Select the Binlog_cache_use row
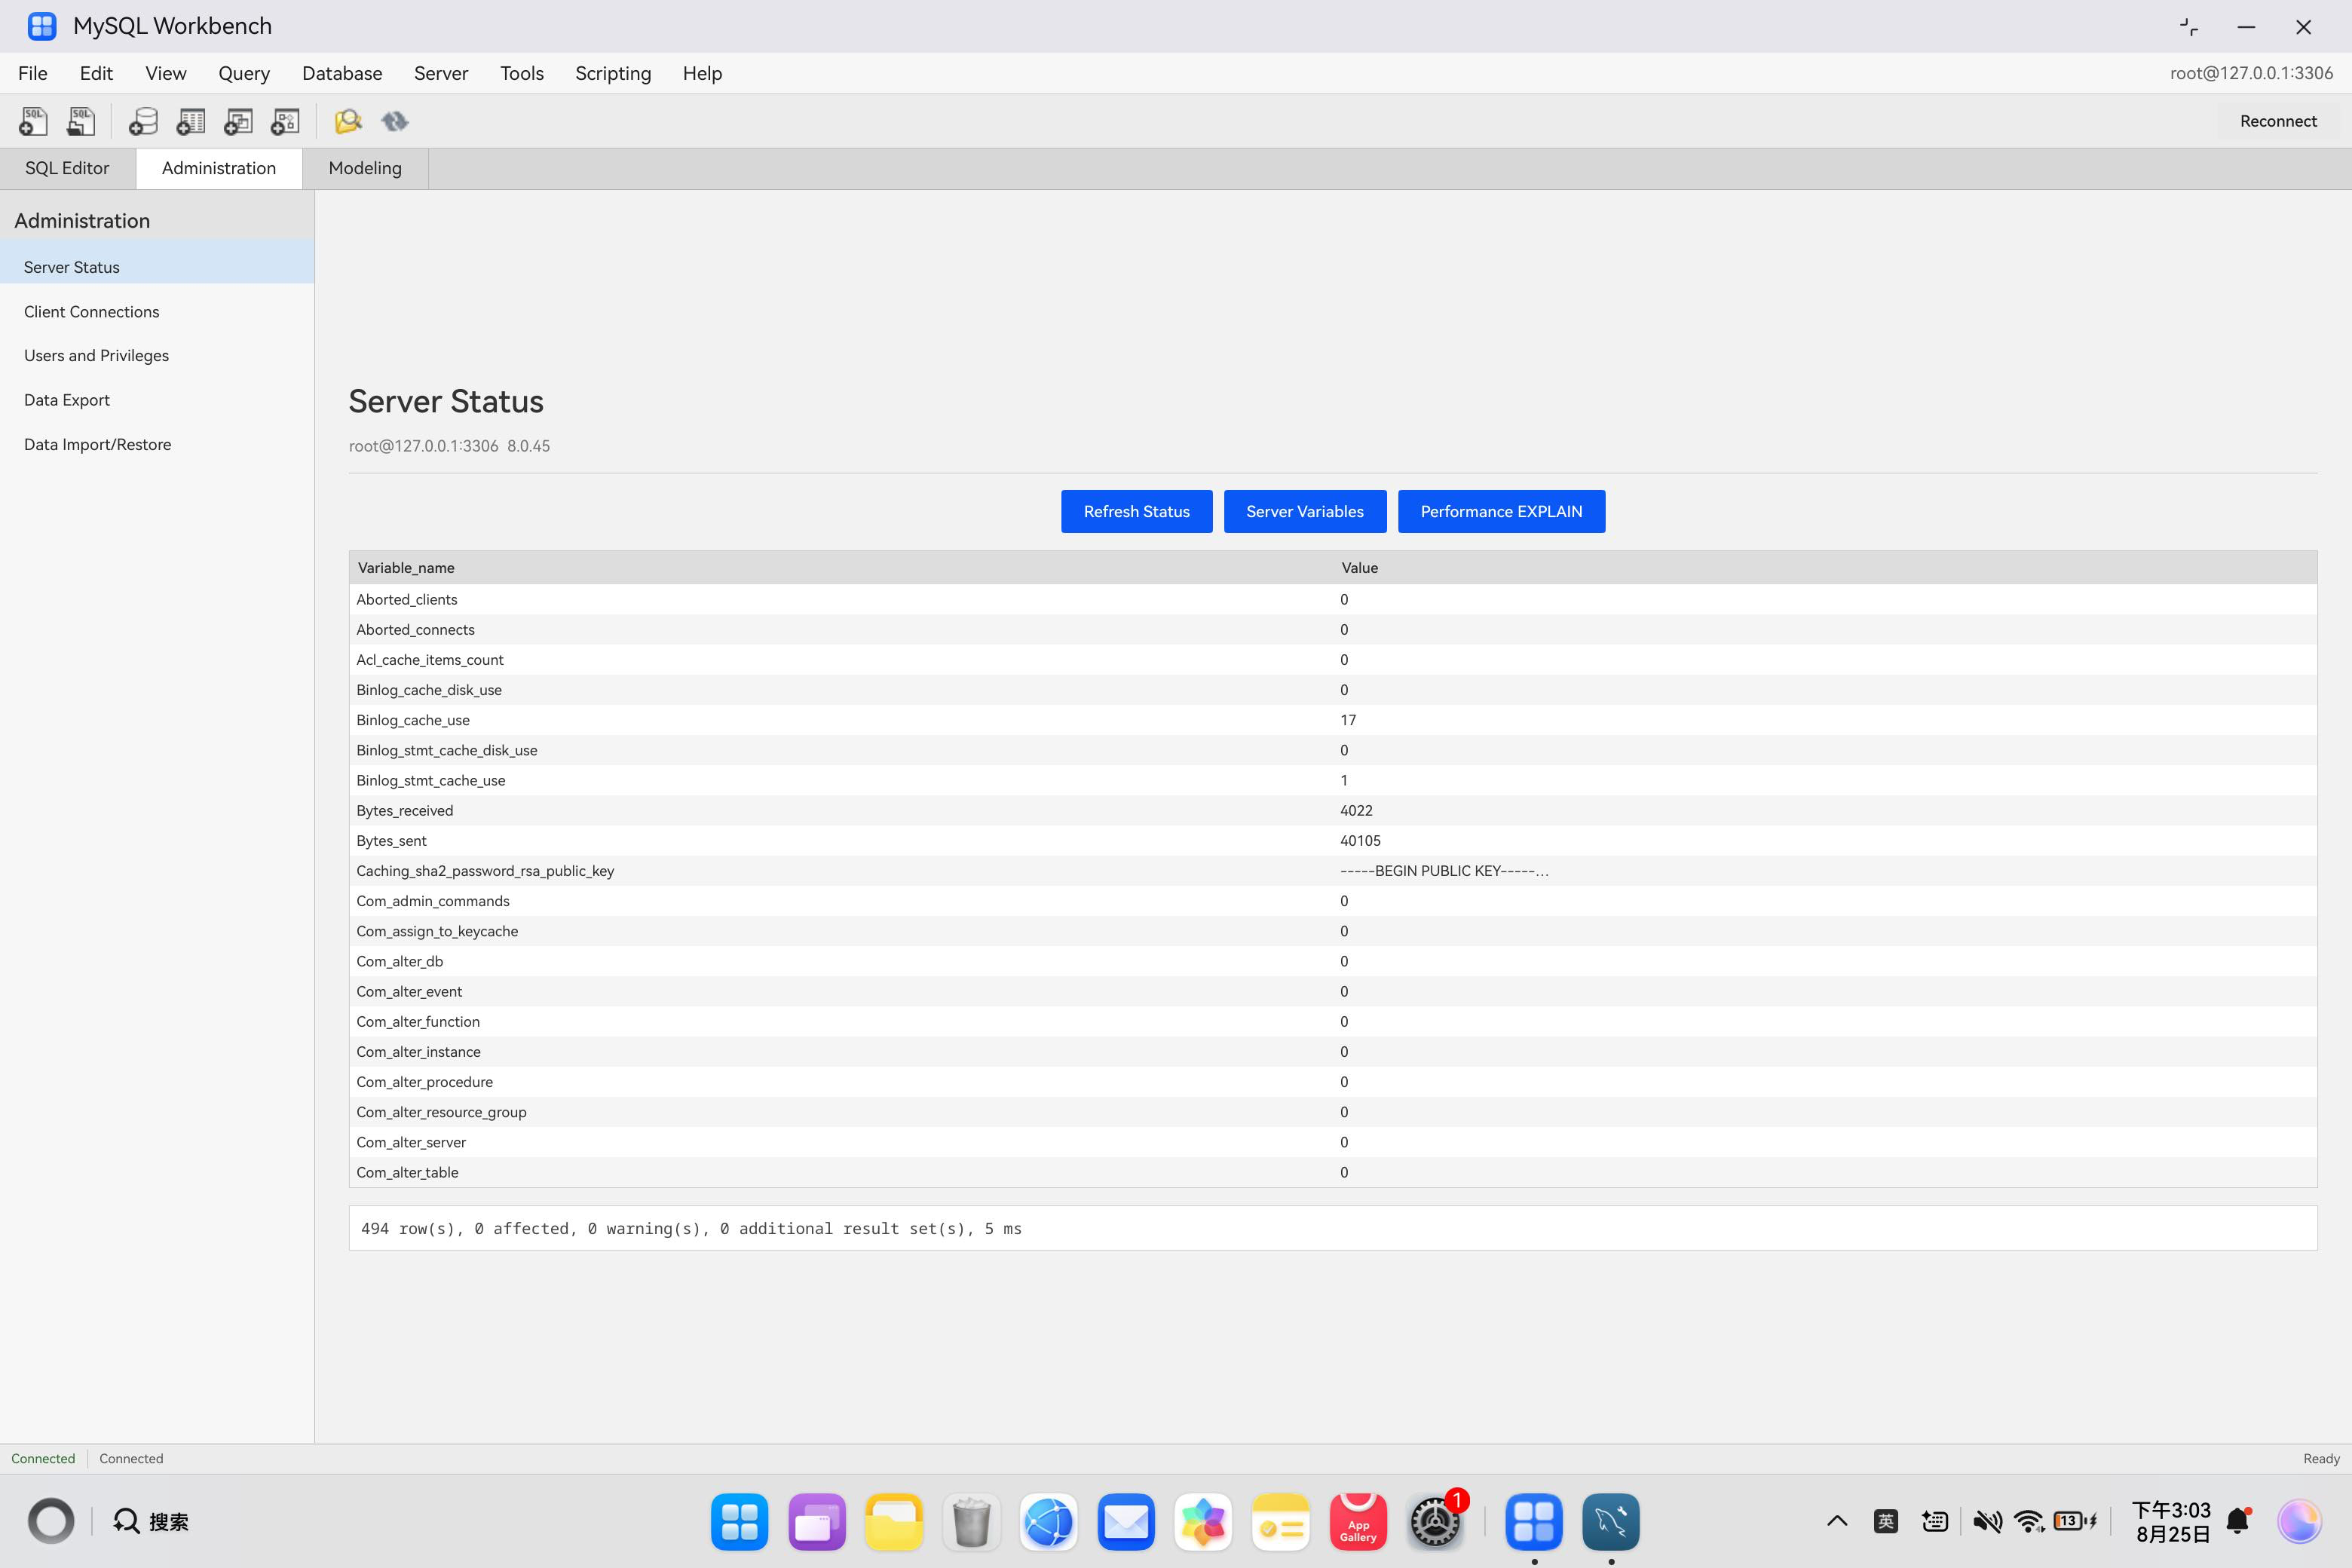 (1333, 720)
